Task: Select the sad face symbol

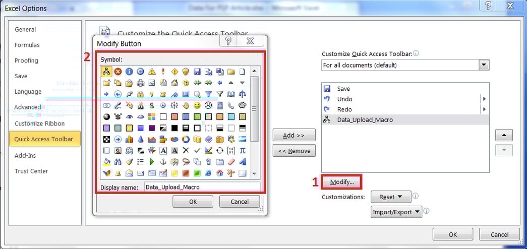Action: point(208,105)
